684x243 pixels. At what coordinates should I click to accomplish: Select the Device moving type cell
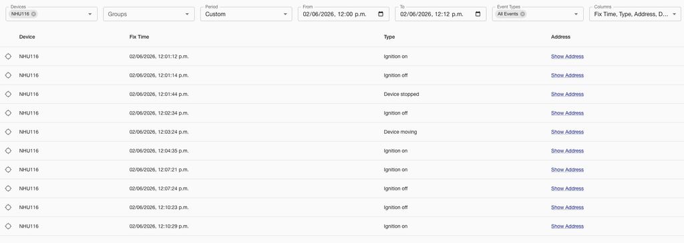(400, 132)
